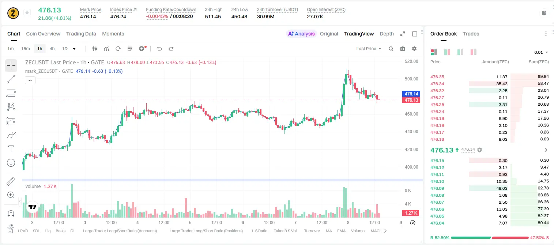
Task: Select the Text annotation tool
Action: pyautogui.click(x=11, y=149)
